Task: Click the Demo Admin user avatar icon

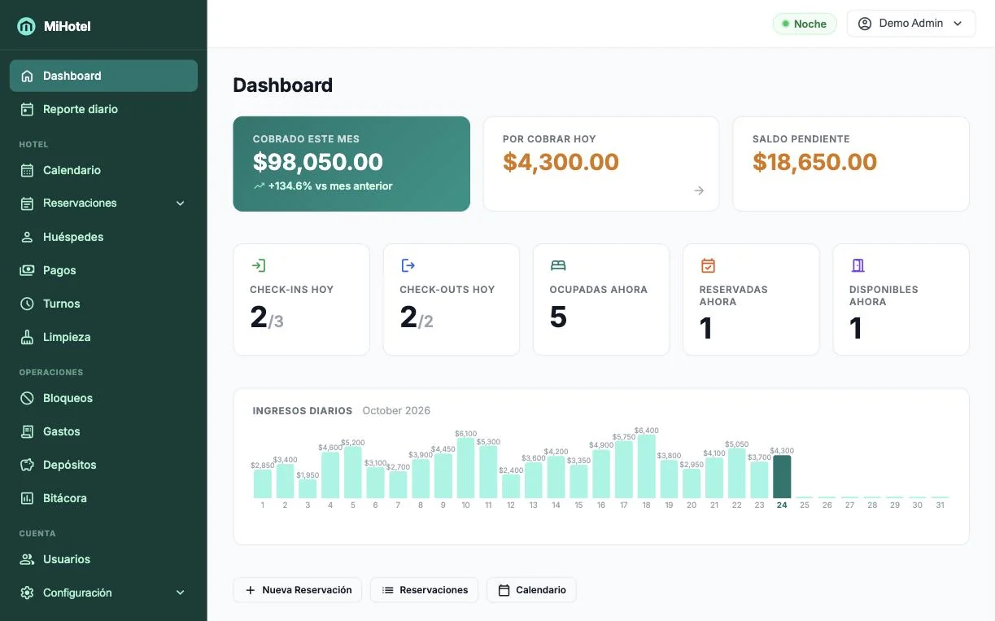Action: pos(865,24)
